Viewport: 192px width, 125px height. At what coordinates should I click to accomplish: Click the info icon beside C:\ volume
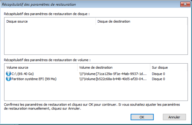(9, 74)
